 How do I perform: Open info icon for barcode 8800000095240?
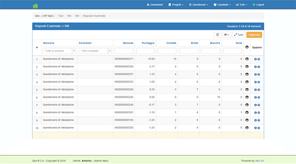click(x=255, y=105)
